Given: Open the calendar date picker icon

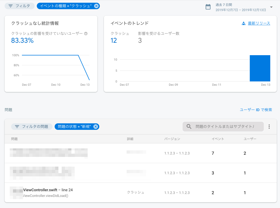Looking at the screenshot, I should click(208, 7).
